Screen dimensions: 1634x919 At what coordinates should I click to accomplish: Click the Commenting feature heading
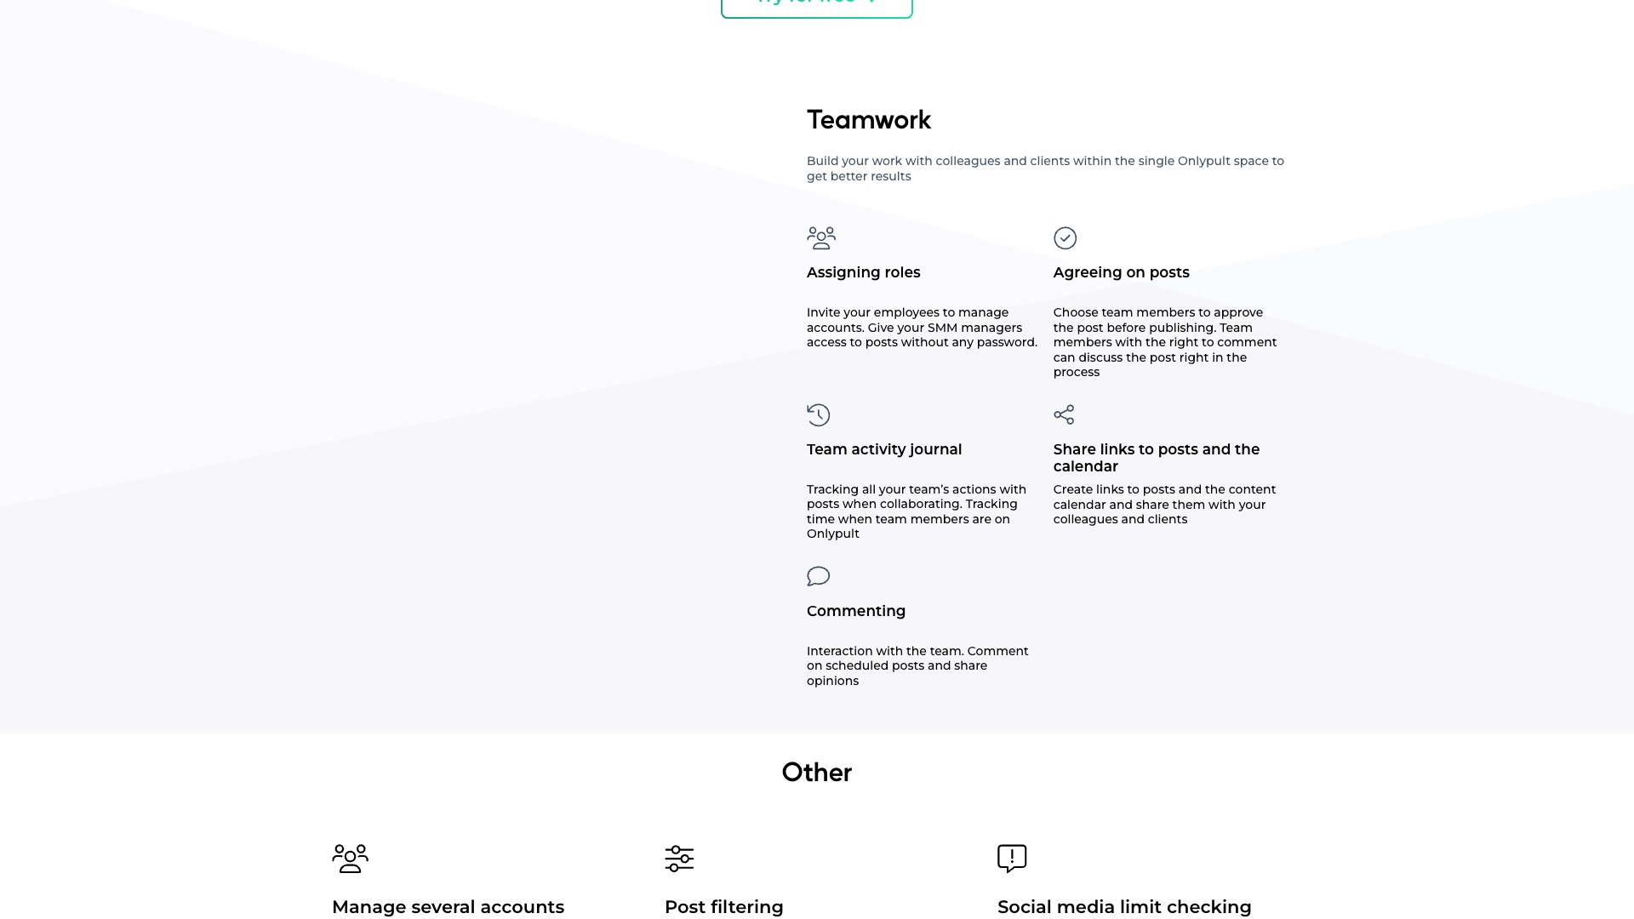[856, 611]
